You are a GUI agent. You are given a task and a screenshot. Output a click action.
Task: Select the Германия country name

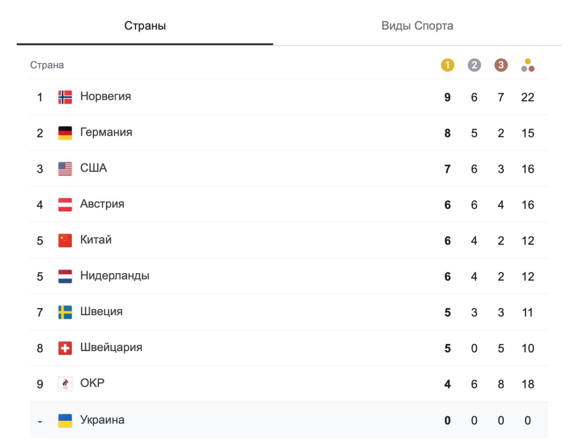pyautogui.click(x=106, y=133)
